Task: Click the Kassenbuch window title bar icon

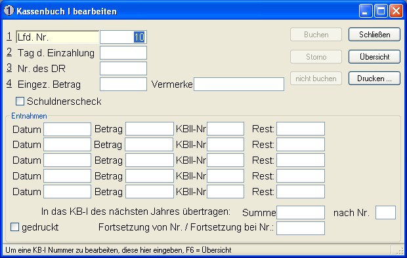Action: 9,10
